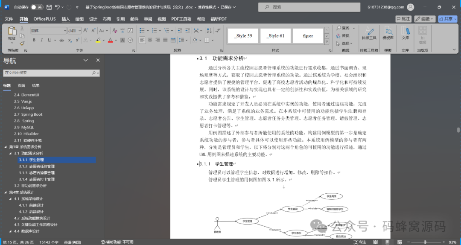Collapse the 第3章 系统需求分析 heading
This screenshot has height=245, width=461.
(6, 147)
